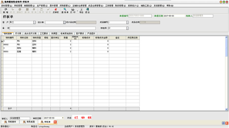Click the table's vertical scrollbar down arrow
The height and width of the screenshot is (128, 229).
point(226,109)
